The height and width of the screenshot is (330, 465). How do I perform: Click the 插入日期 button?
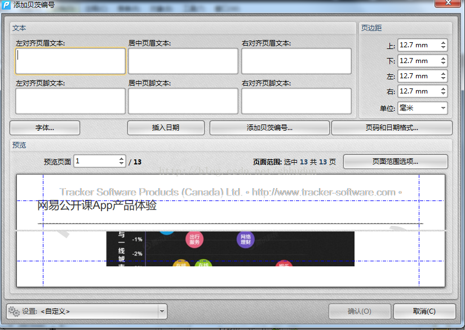(x=166, y=128)
